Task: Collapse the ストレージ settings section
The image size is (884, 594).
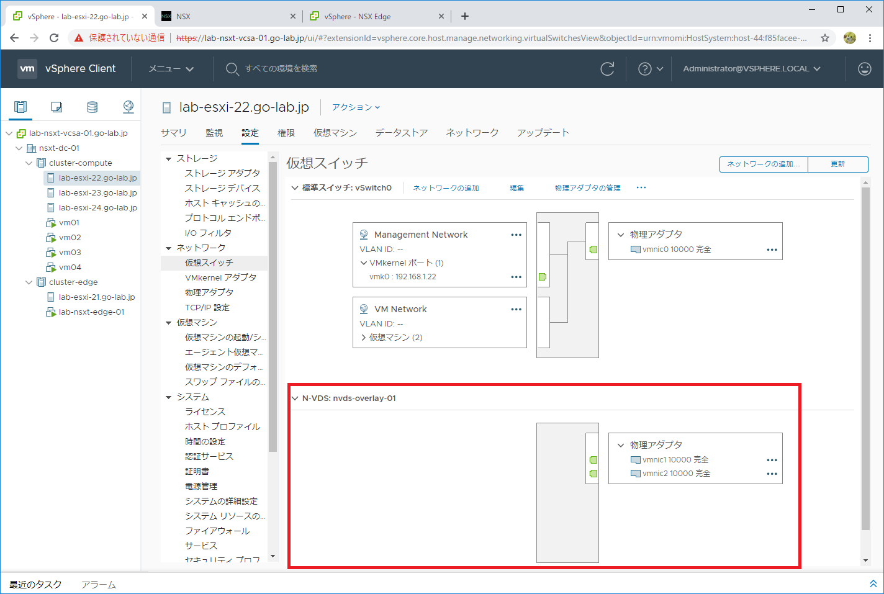Action: point(168,159)
